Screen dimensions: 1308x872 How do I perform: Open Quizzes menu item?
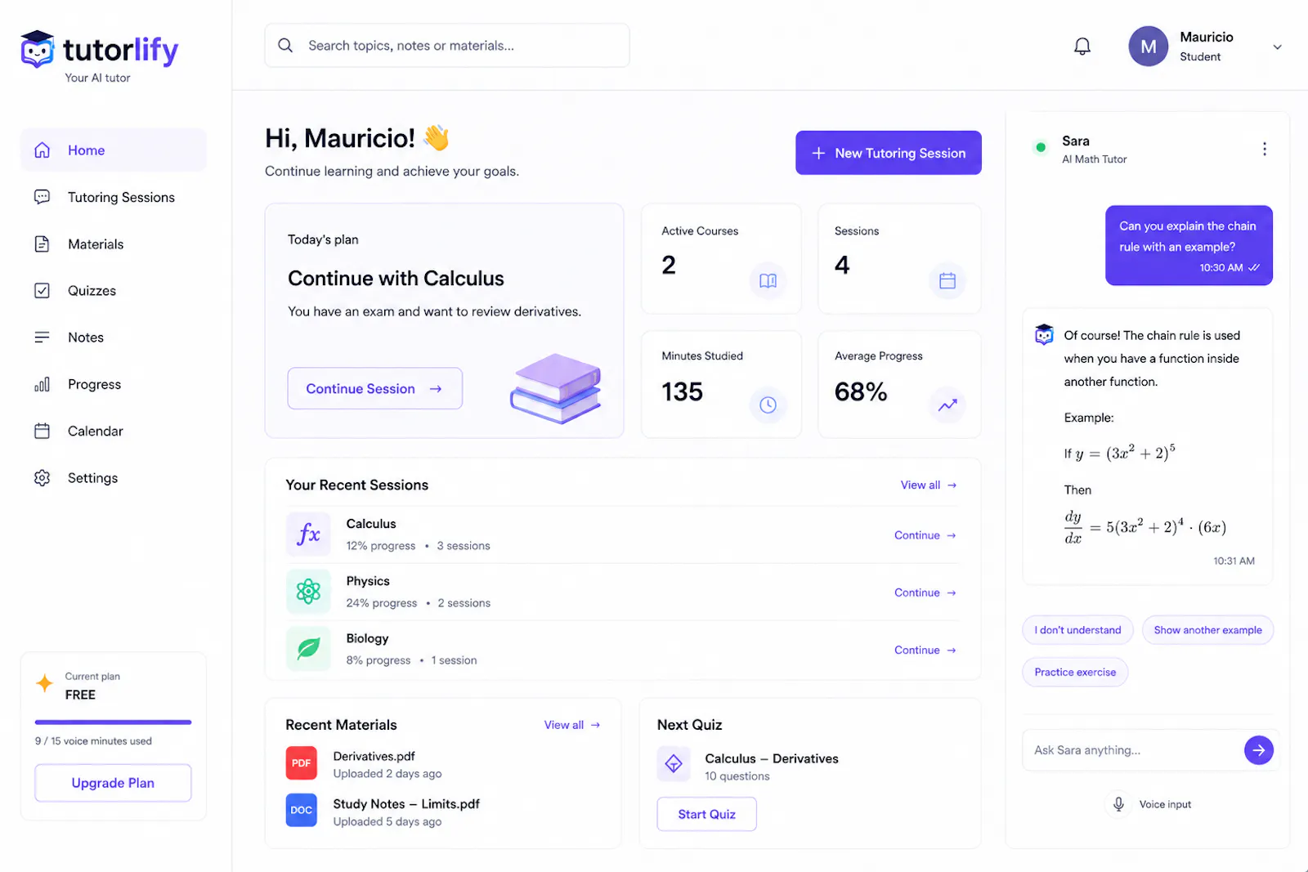coord(114,290)
